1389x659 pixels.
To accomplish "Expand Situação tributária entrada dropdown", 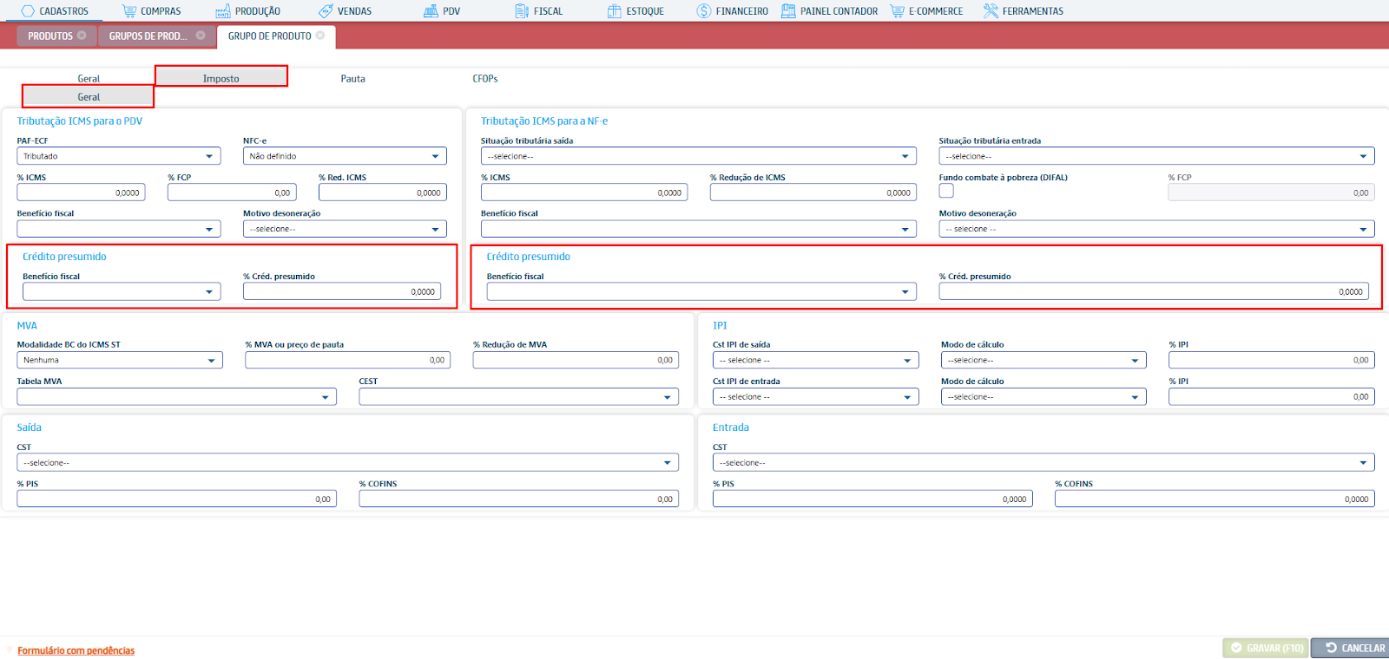I will 1156,156.
